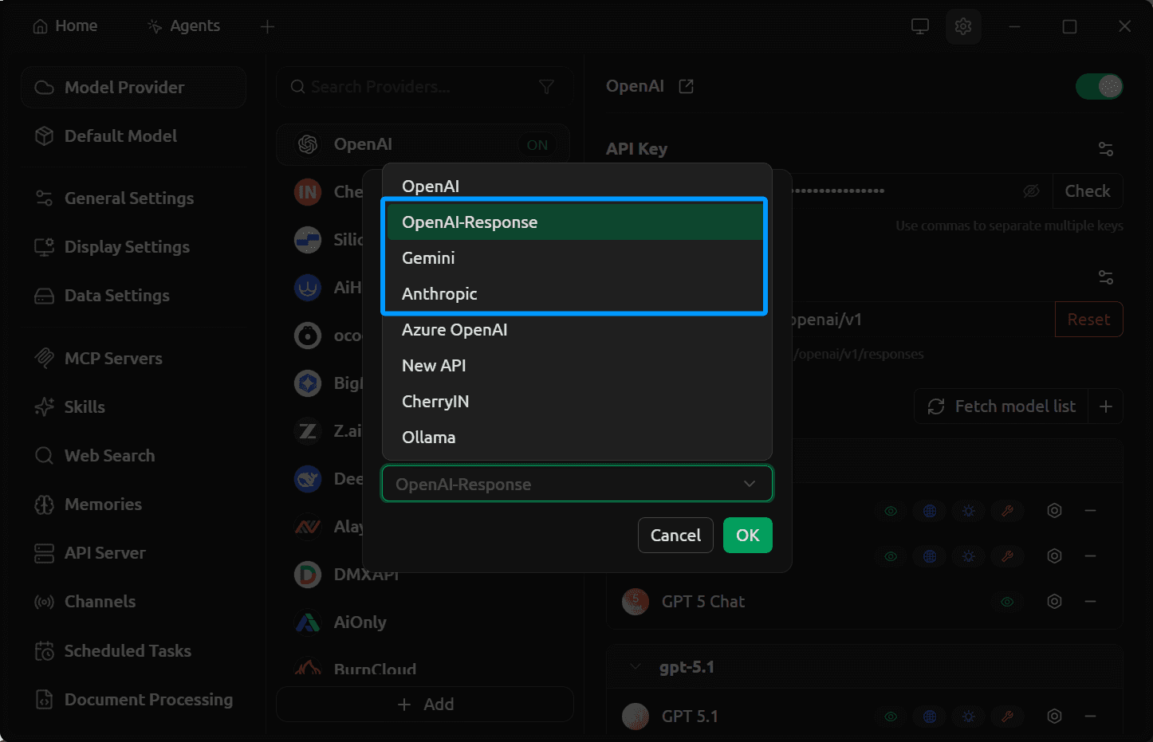Viewport: 1153px width, 742px height.
Task: Add a new provider with the Add button
Action: pyautogui.click(x=425, y=705)
